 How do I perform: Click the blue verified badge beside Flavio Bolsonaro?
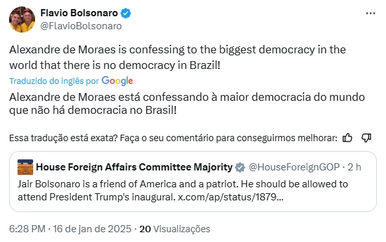pos(125,13)
